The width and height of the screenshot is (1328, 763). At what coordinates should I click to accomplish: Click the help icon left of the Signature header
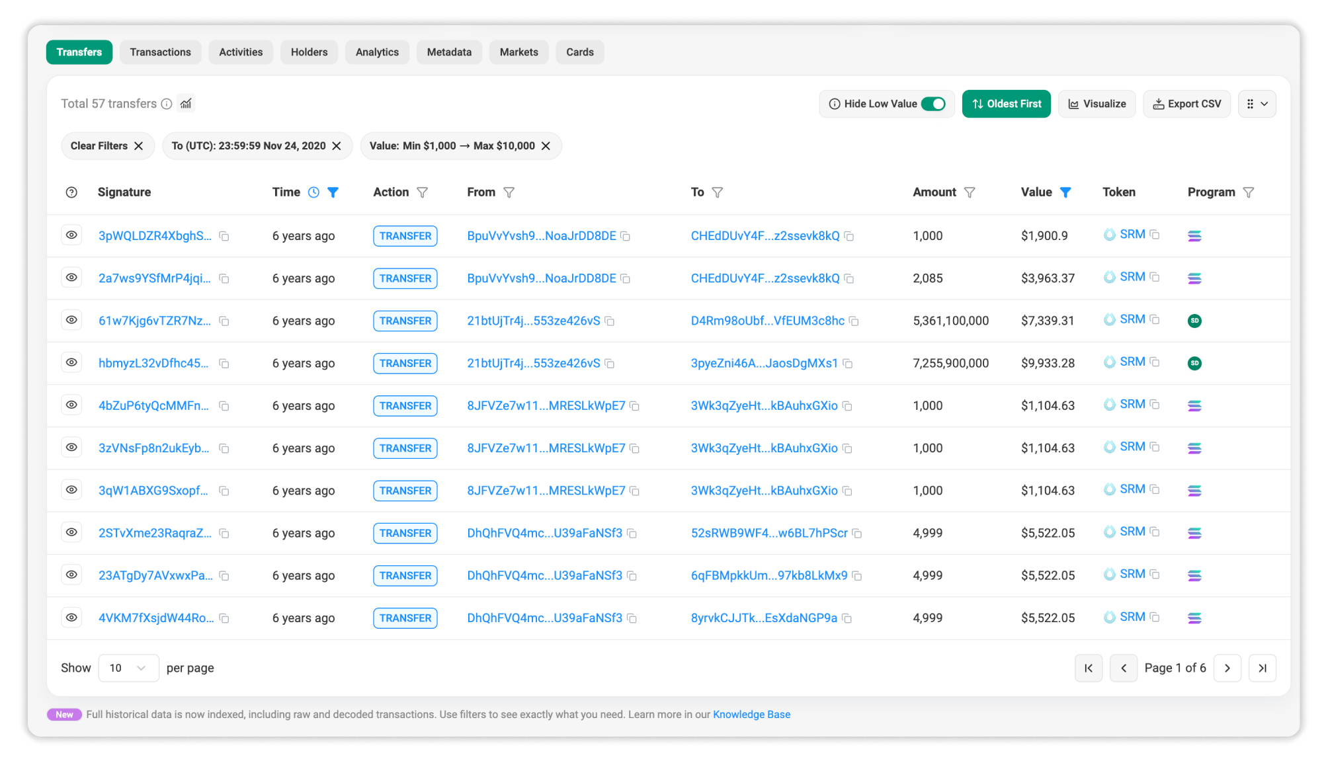(71, 192)
